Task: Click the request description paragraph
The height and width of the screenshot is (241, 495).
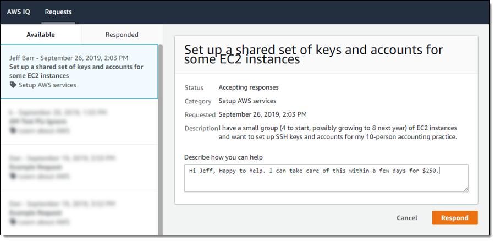Action: [x=338, y=133]
